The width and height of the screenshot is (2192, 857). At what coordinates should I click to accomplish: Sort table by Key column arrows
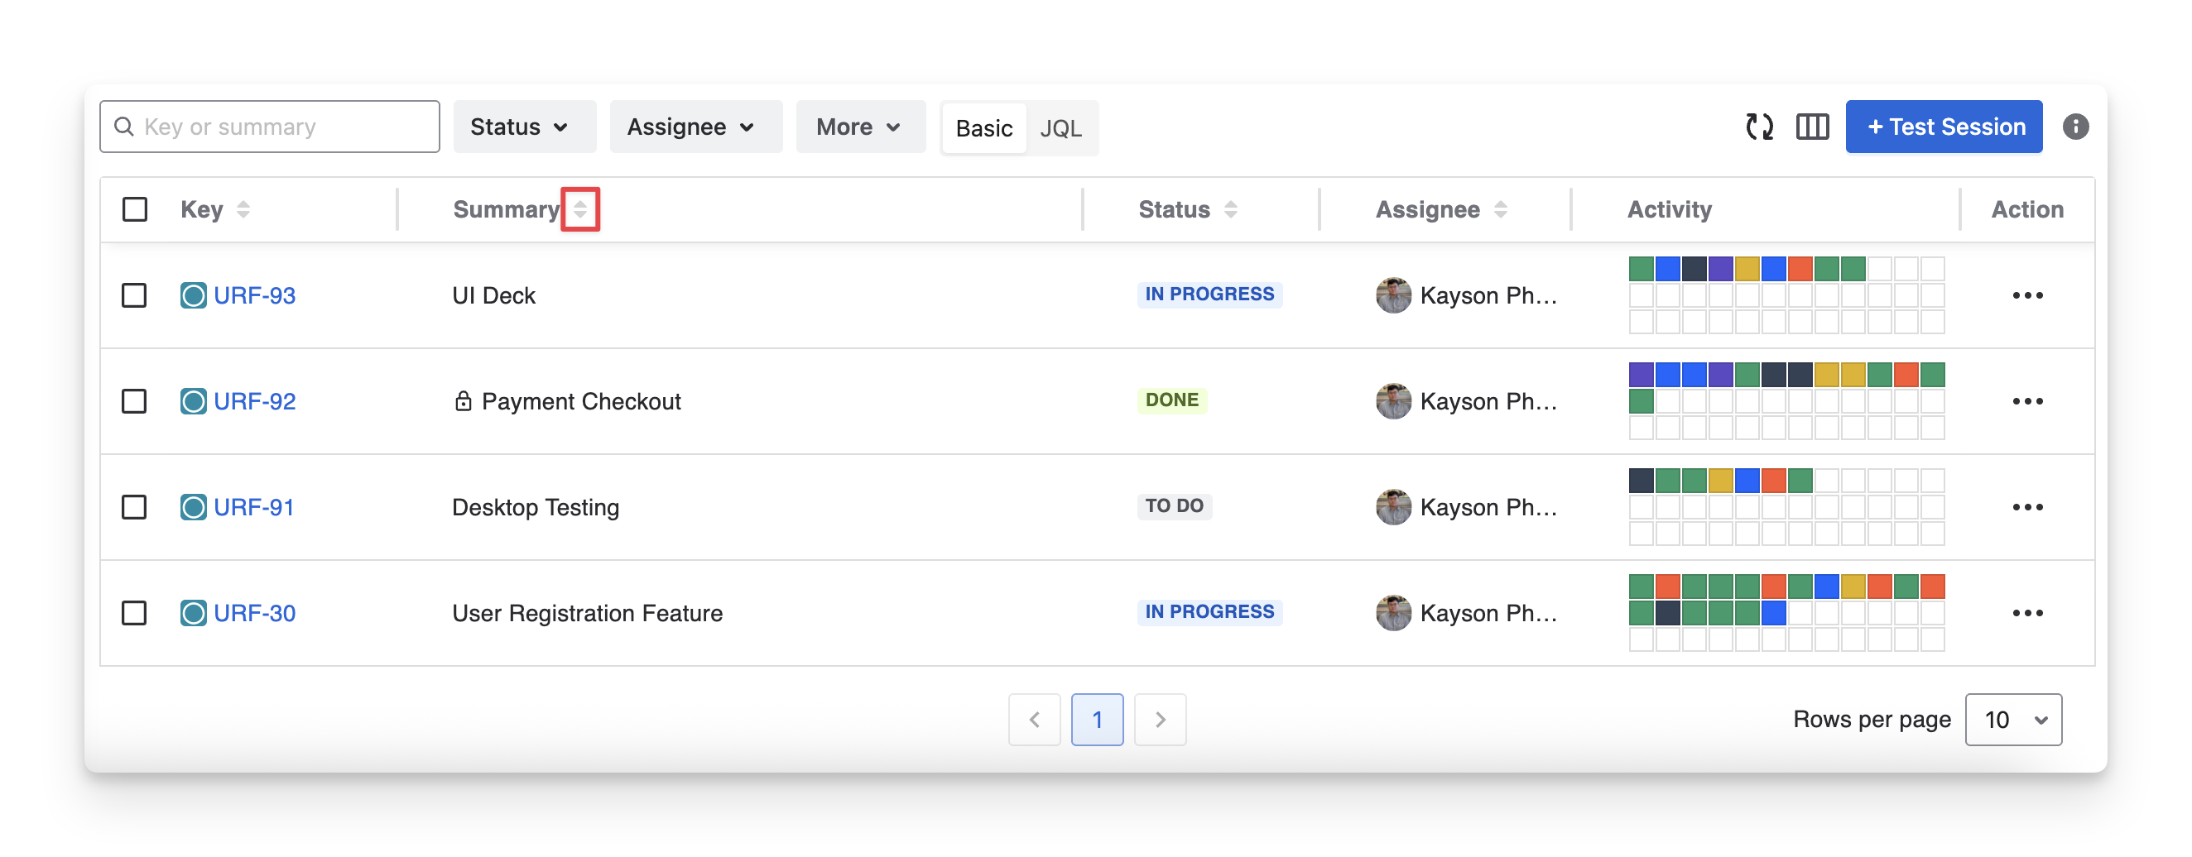(x=243, y=209)
